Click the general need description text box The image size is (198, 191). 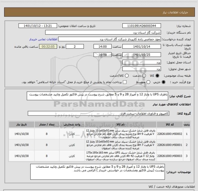coord(97,96)
